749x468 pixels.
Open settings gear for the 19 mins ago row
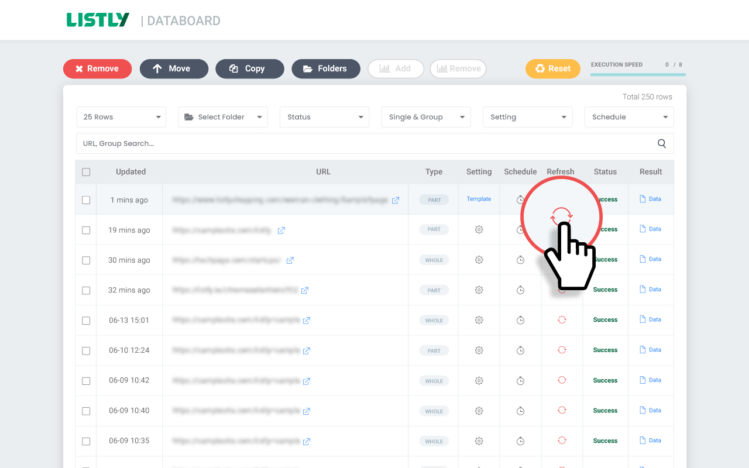pyautogui.click(x=479, y=230)
